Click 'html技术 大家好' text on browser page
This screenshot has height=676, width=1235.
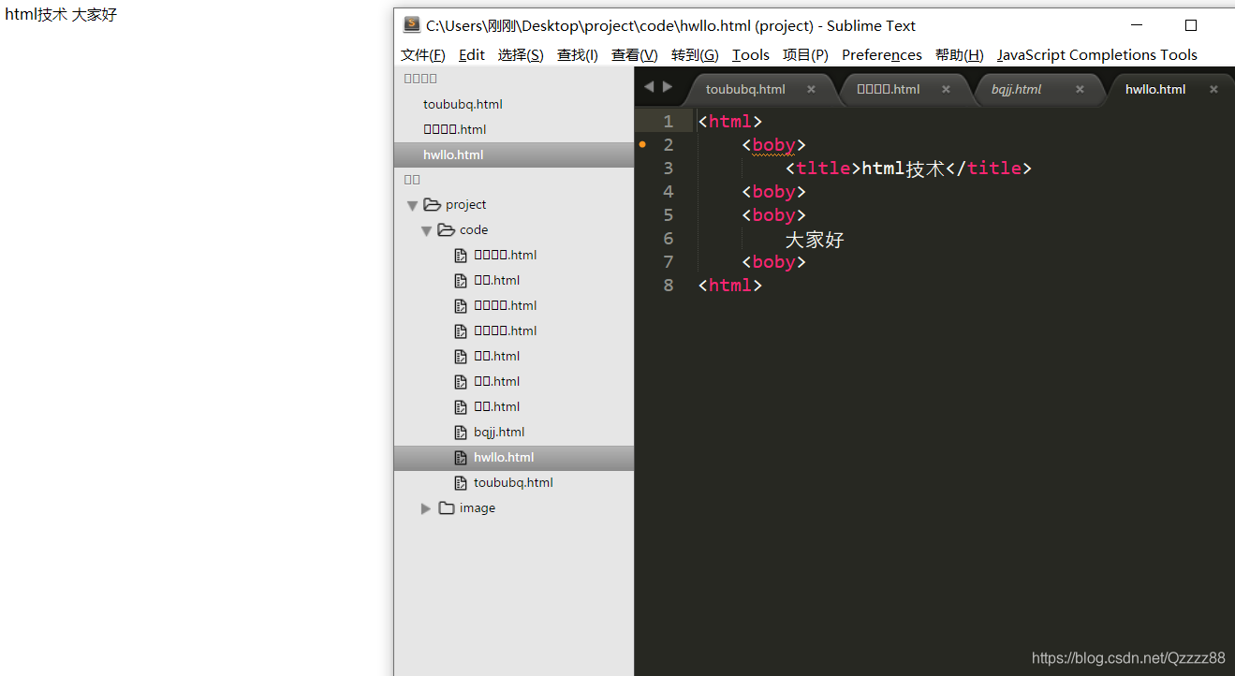pos(61,15)
